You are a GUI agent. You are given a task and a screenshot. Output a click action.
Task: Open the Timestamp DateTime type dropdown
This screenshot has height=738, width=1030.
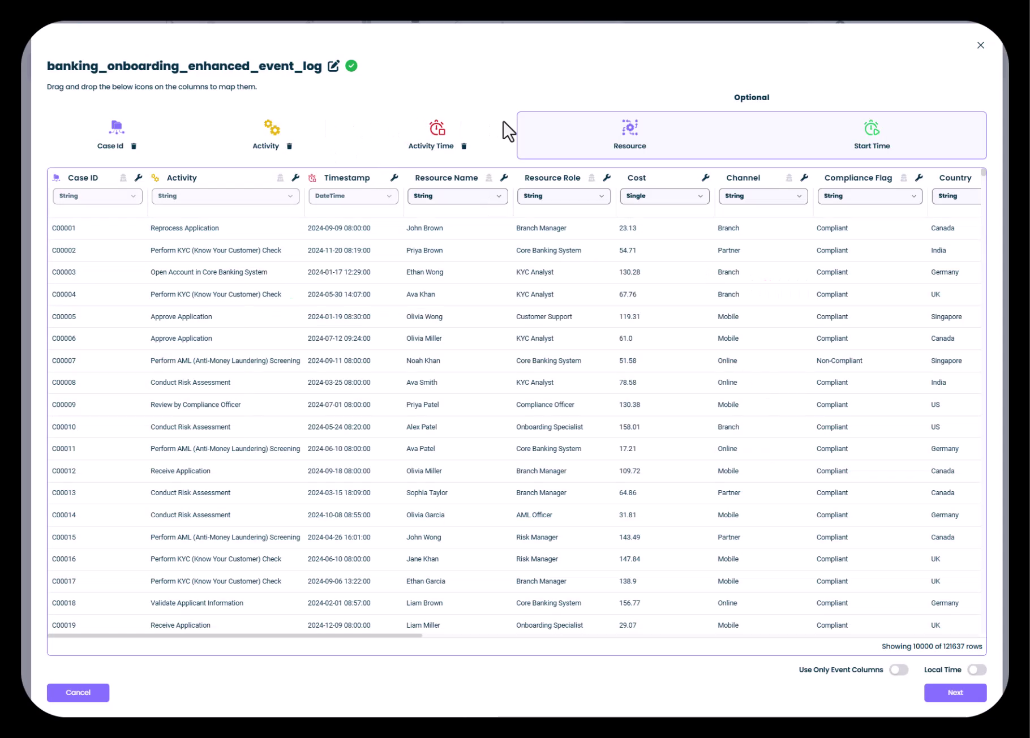pos(353,196)
